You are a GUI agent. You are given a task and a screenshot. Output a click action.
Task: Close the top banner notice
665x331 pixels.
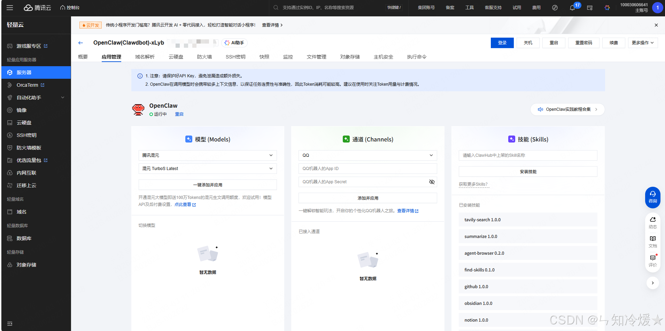pyautogui.click(x=656, y=25)
